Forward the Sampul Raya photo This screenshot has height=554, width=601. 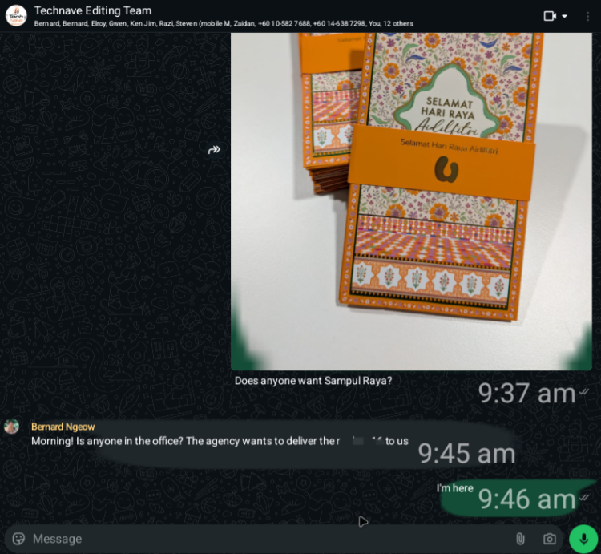(x=214, y=149)
